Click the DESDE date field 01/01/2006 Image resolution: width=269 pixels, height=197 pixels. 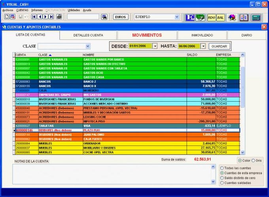(x=140, y=46)
